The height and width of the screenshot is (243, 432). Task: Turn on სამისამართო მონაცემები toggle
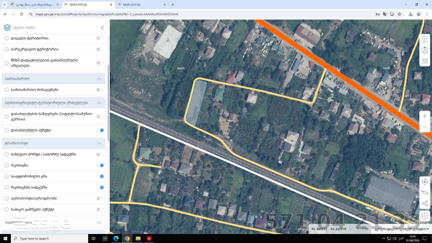100,90
